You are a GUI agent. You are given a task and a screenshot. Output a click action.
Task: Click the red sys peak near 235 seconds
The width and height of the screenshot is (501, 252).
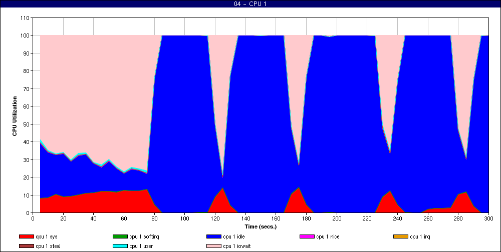pyautogui.click(x=390, y=201)
